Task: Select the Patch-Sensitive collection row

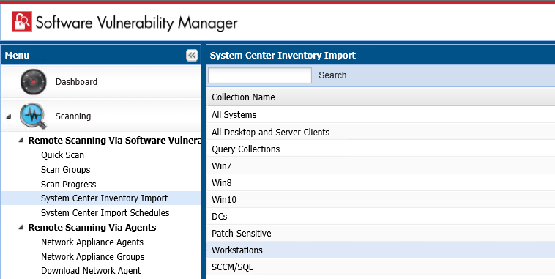Action: tap(381, 234)
